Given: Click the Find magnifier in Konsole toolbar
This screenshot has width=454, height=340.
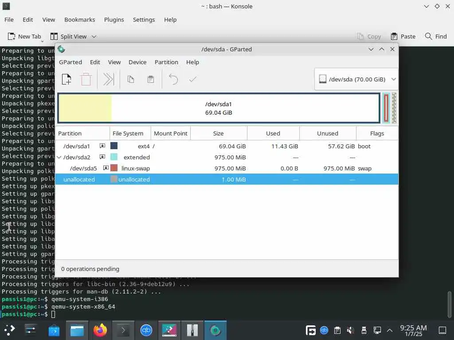Looking at the screenshot, I should pos(436,36).
